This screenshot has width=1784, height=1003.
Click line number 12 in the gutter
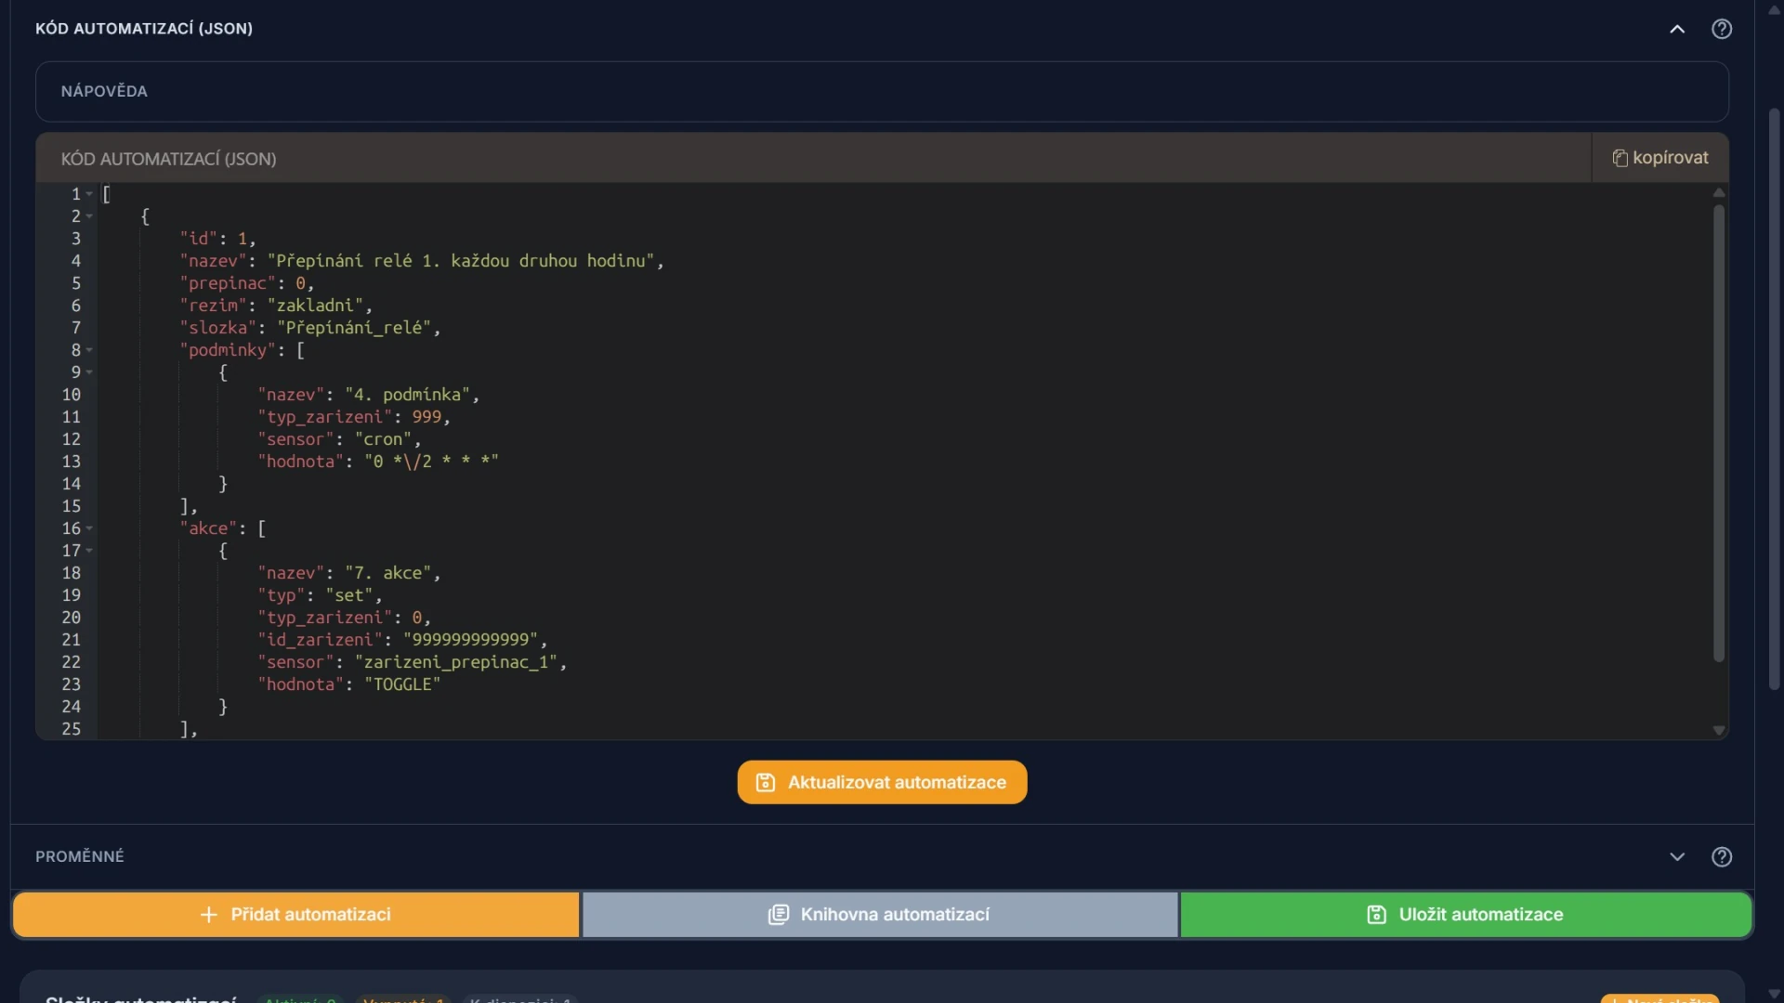pyautogui.click(x=72, y=439)
